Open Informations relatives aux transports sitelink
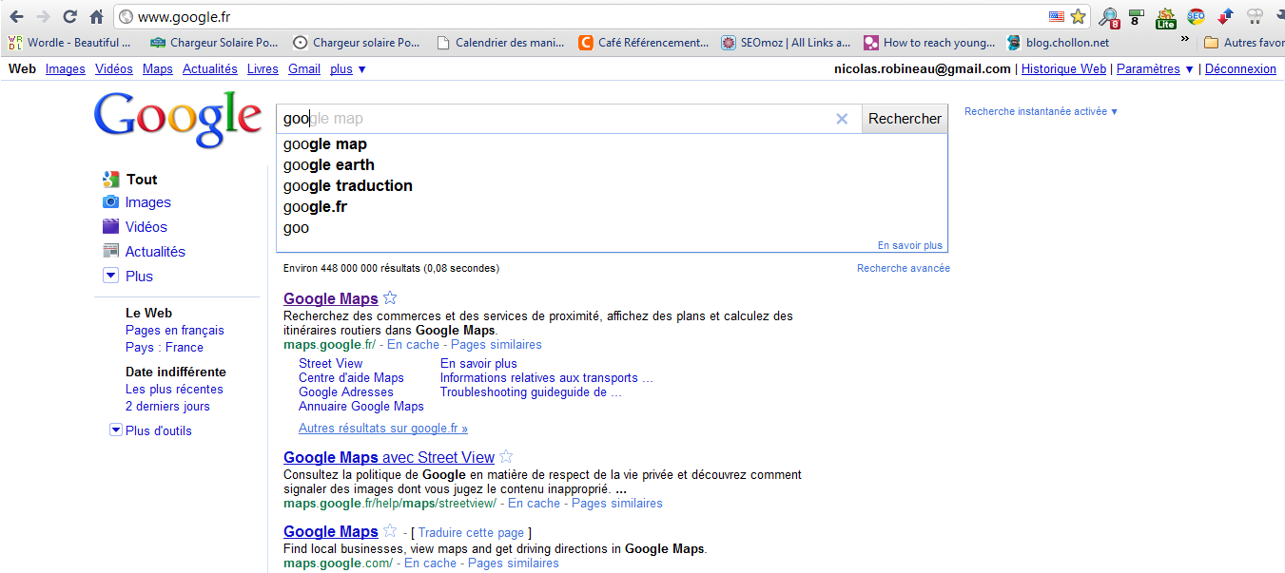1285x573 pixels. 547,378
